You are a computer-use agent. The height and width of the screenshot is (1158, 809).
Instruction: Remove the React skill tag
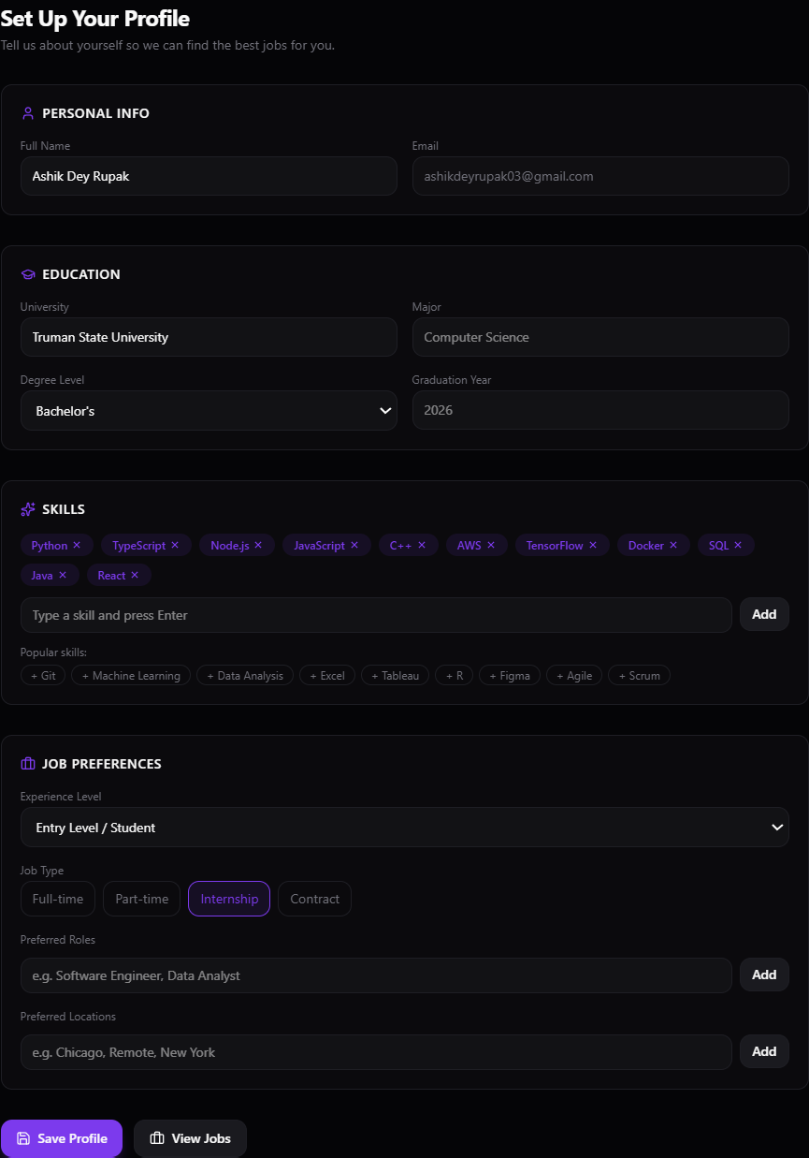tap(135, 575)
